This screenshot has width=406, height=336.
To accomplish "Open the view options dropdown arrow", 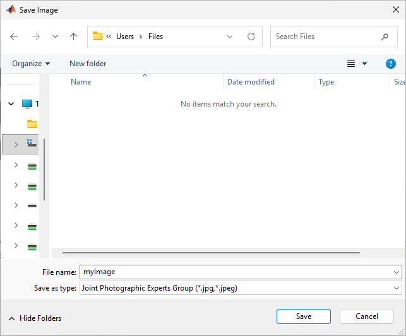I will [365, 64].
